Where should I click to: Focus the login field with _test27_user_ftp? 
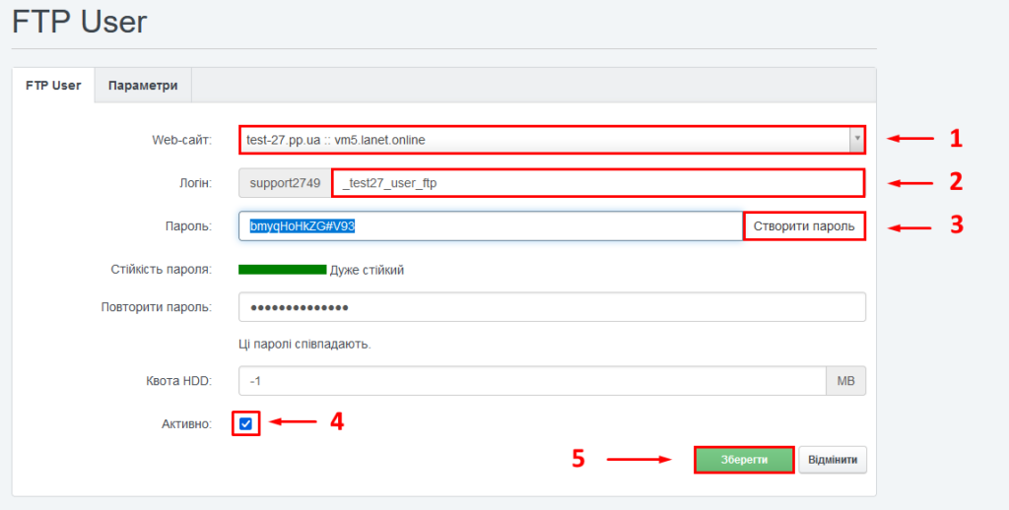click(598, 183)
